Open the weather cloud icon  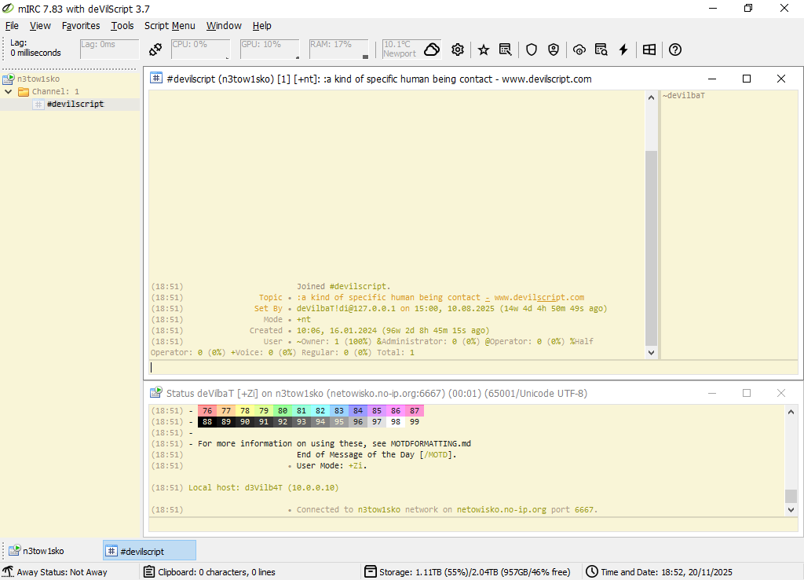[431, 50]
